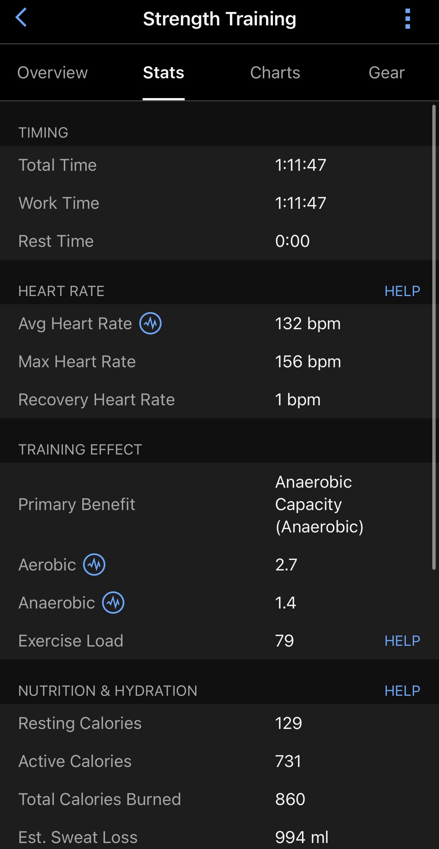The height and width of the screenshot is (849, 439).
Task: Switch to the Overview tab
Action: coord(53,73)
